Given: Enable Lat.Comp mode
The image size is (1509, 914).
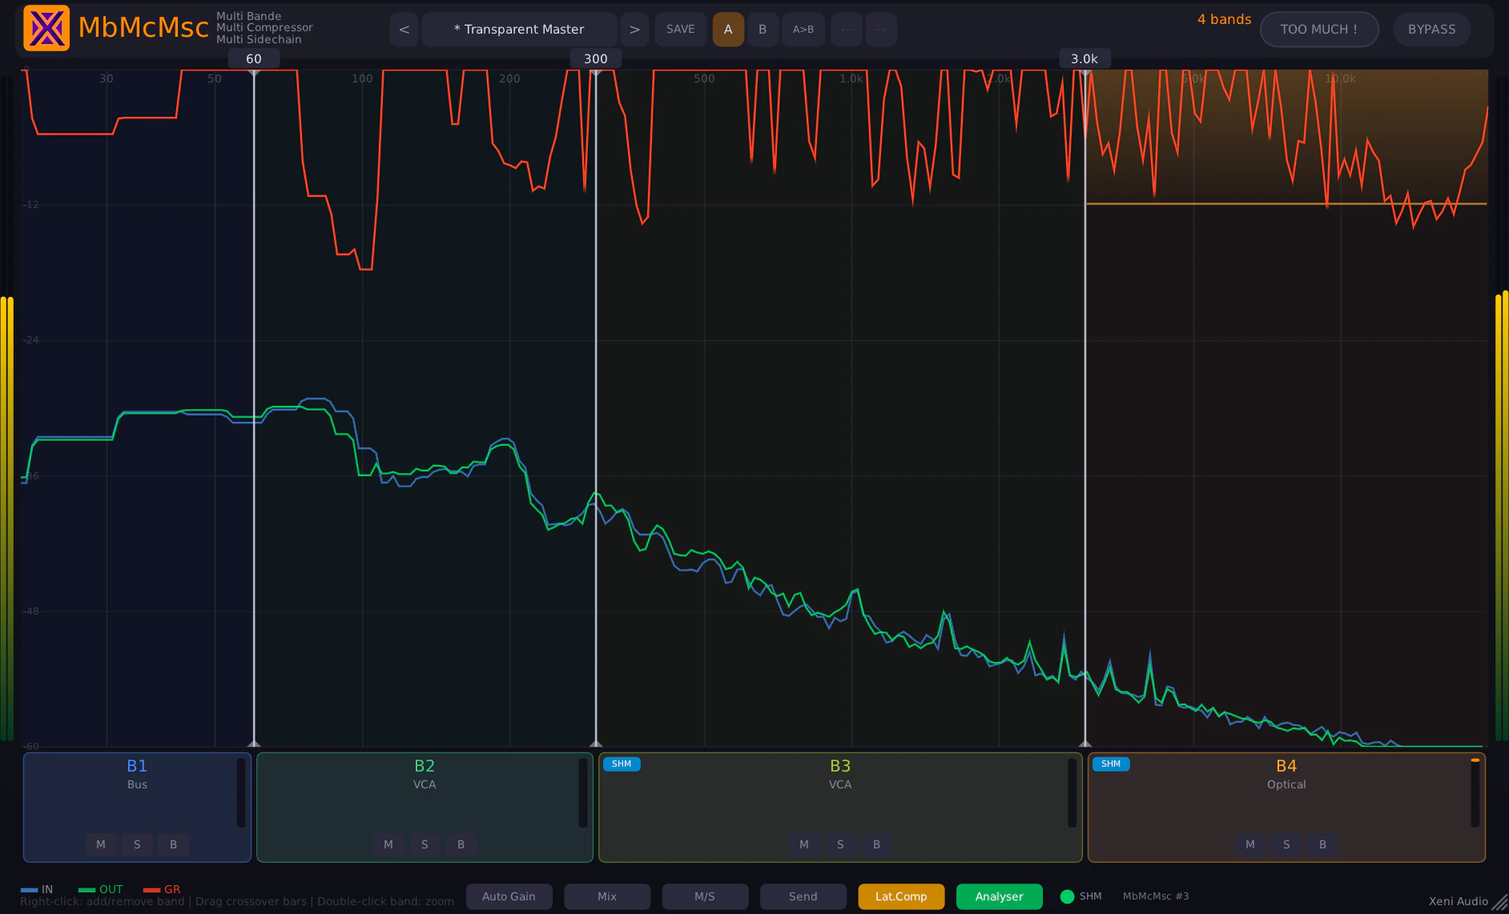Looking at the screenshot, I should click(900, 896).
